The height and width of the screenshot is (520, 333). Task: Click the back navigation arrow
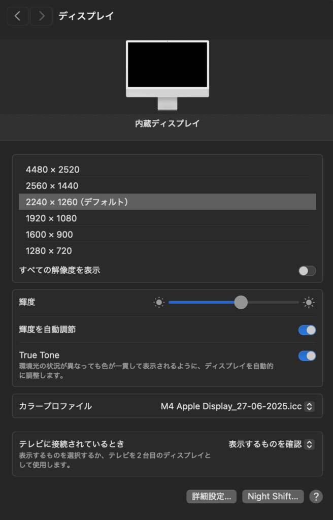click(x=18, y=16)
